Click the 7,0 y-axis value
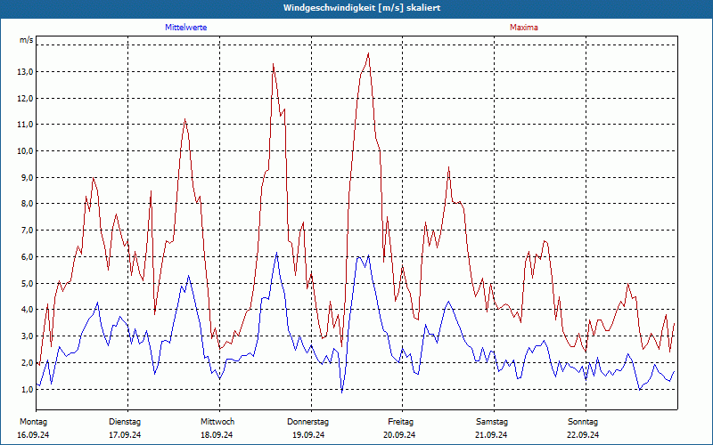Image resolution: width=713 pixels, height=445 pixels. click(x=28, y=231)
